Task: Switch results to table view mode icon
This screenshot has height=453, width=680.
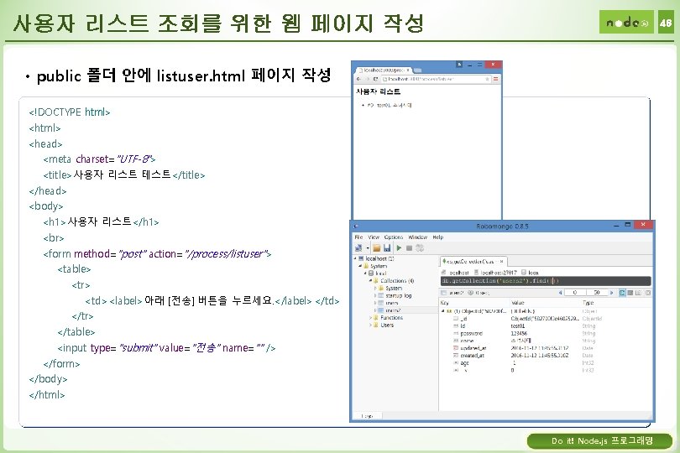Action: [630, 293]
